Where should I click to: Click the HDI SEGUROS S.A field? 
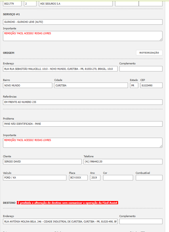point(75,4)
